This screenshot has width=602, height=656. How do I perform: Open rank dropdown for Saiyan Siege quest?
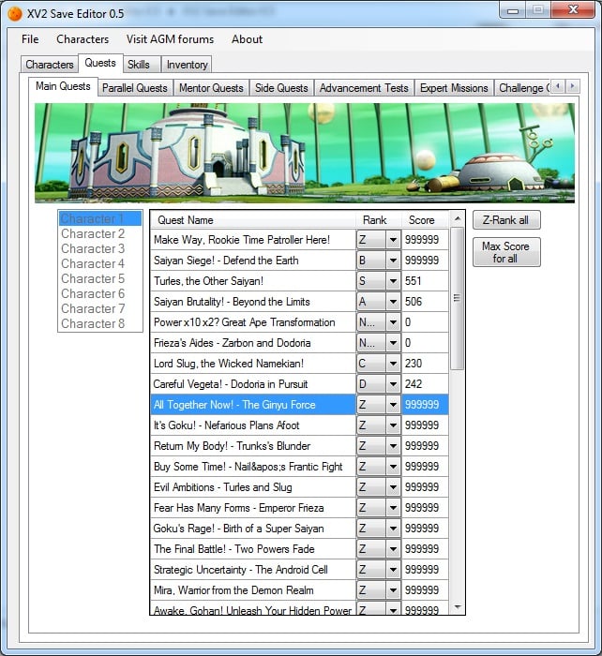pos(393,261)
